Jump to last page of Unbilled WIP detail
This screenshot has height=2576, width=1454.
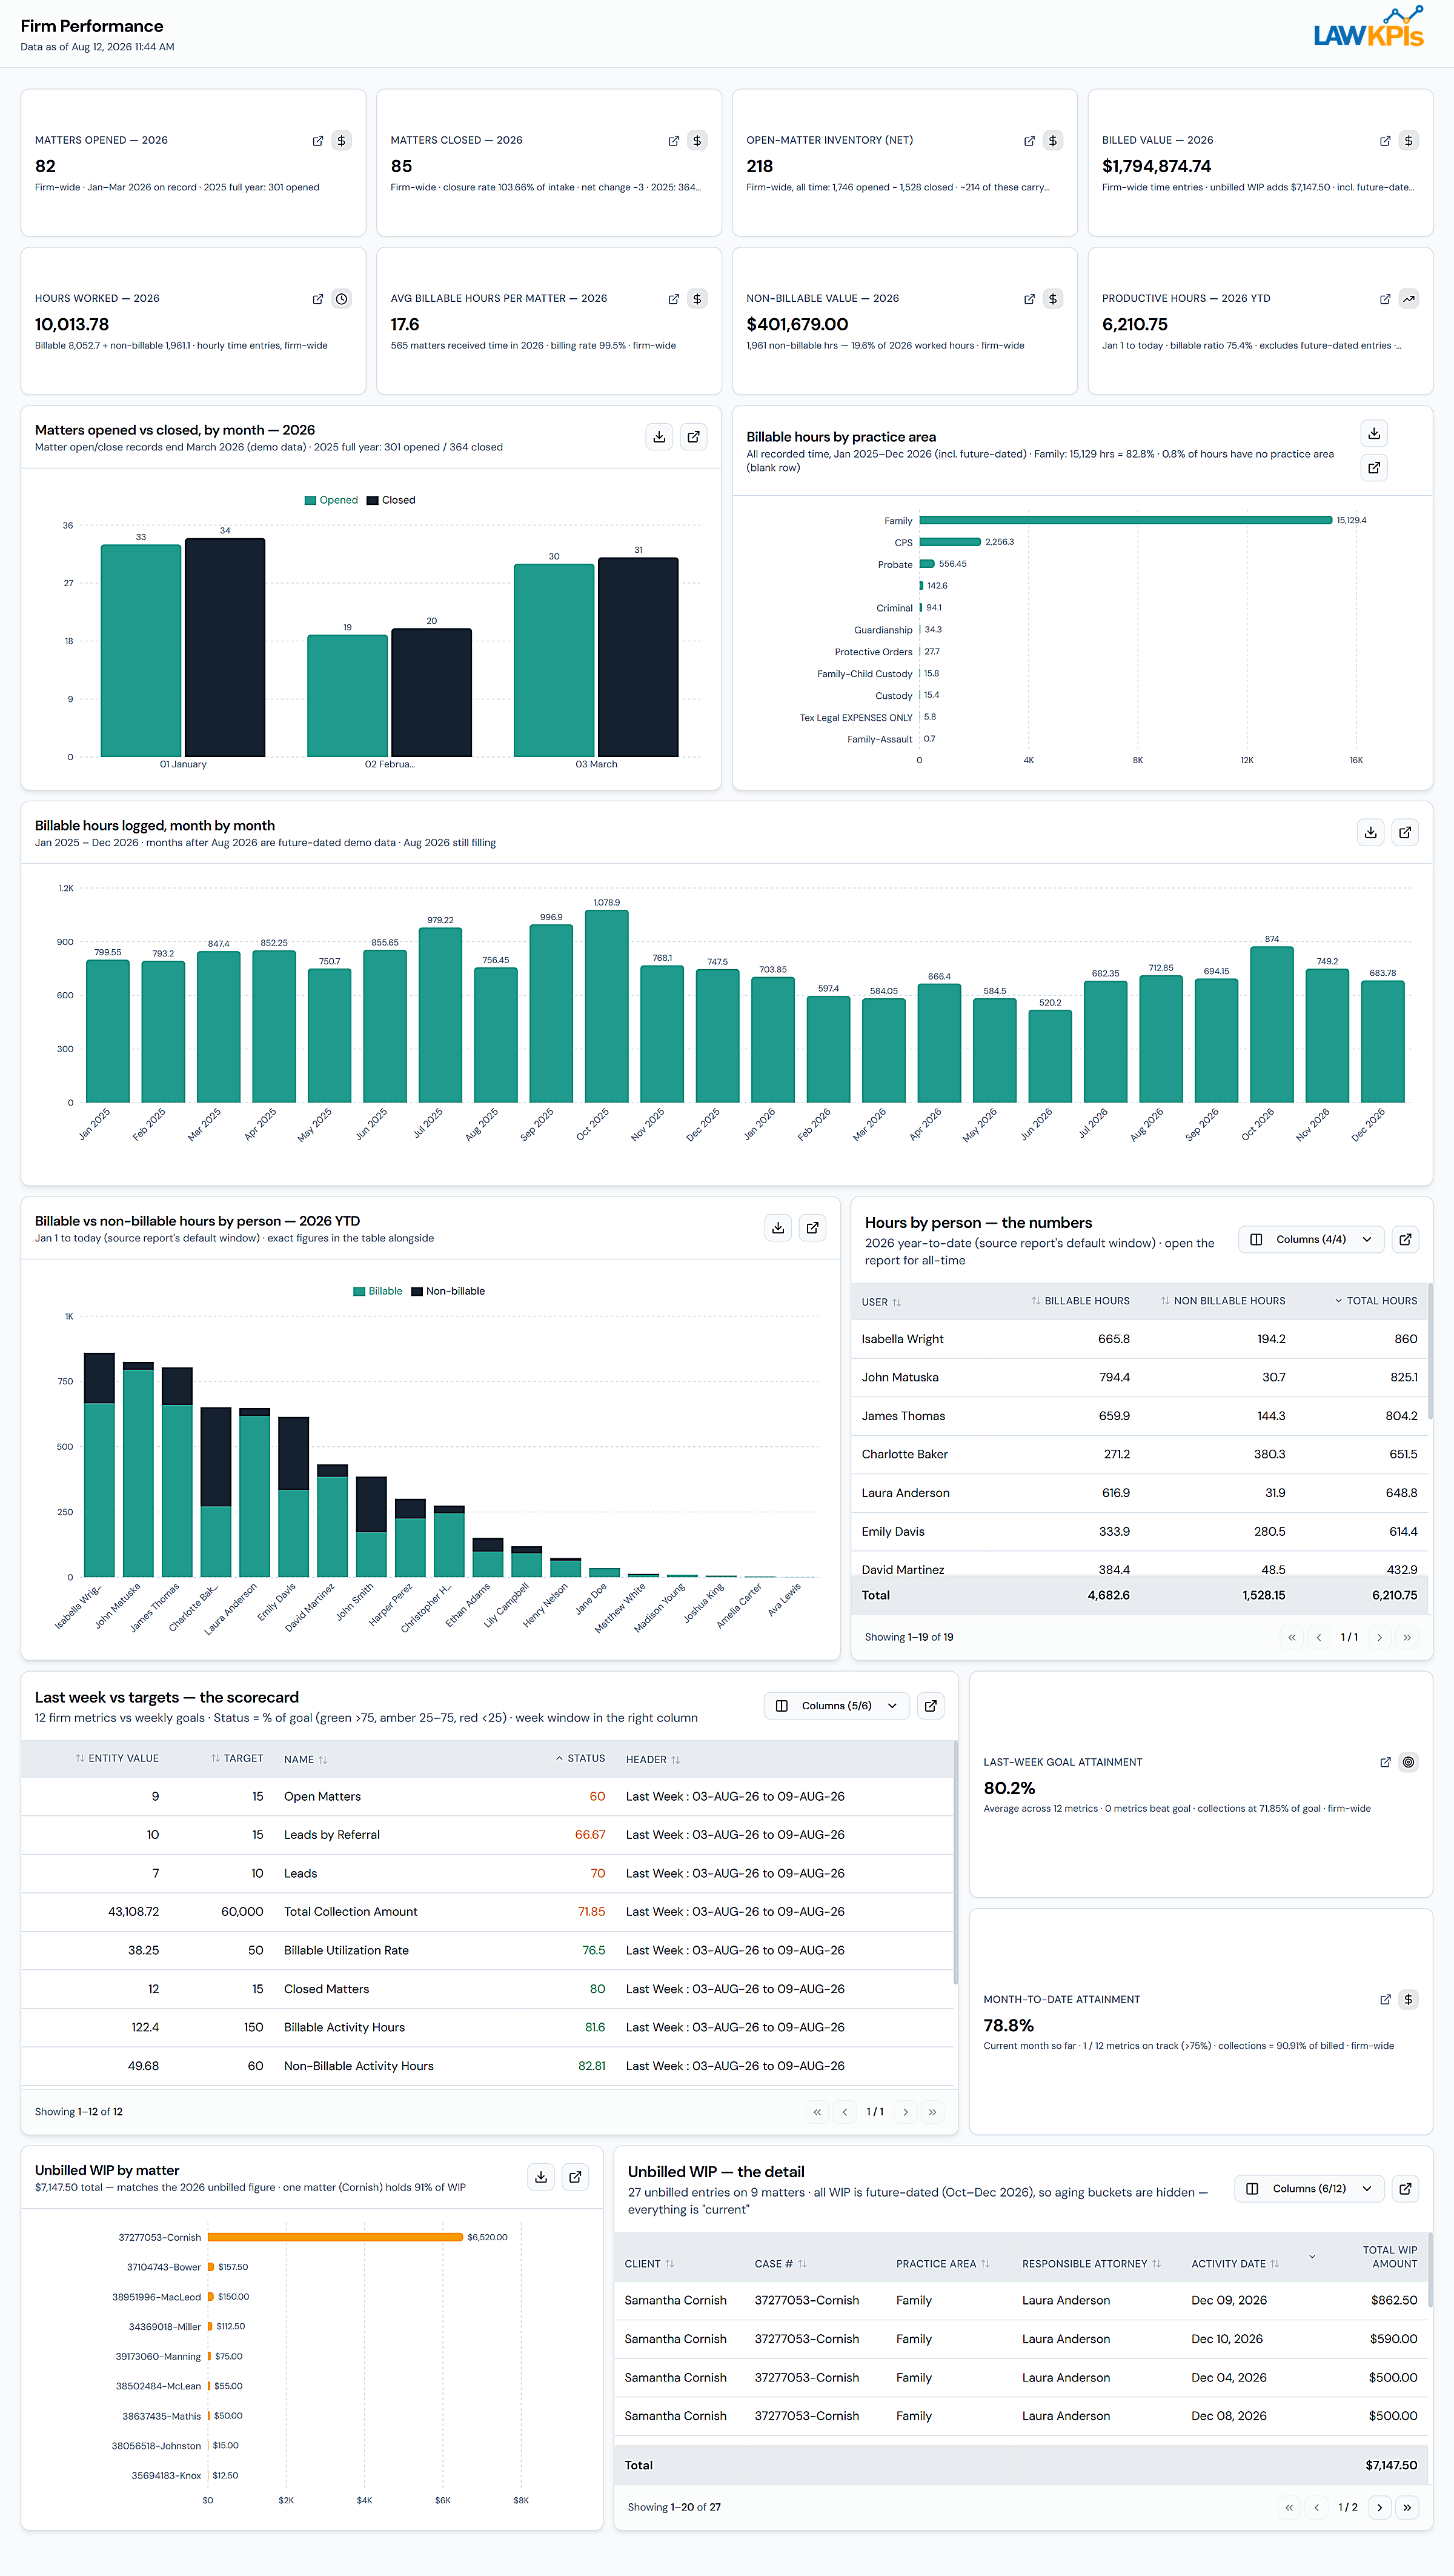click(1407, 2507)
